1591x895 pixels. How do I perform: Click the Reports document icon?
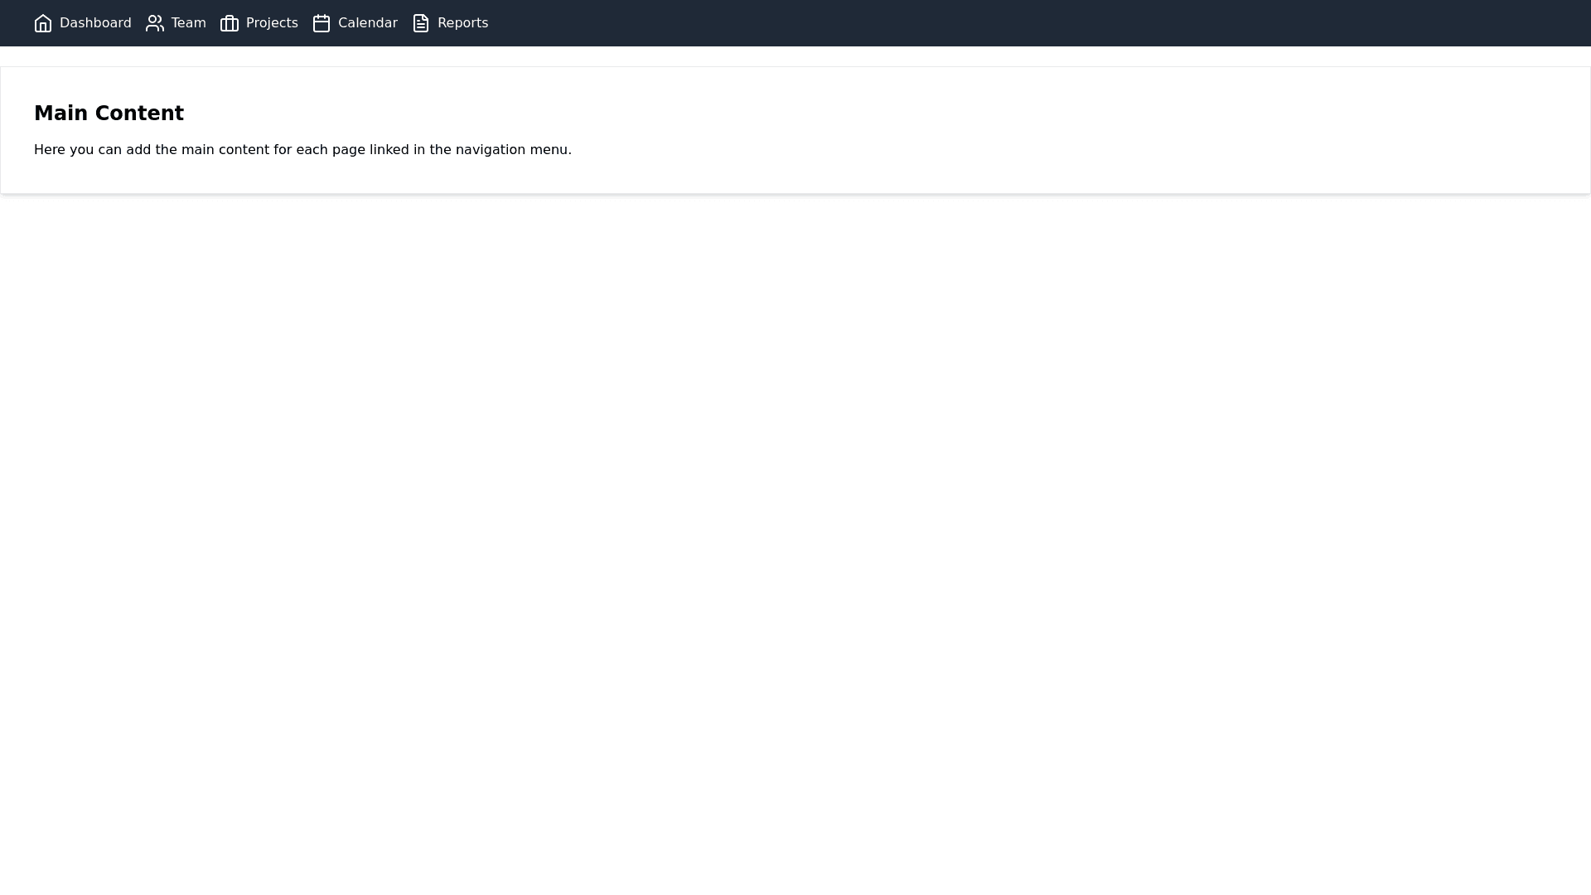click(421, 23)
